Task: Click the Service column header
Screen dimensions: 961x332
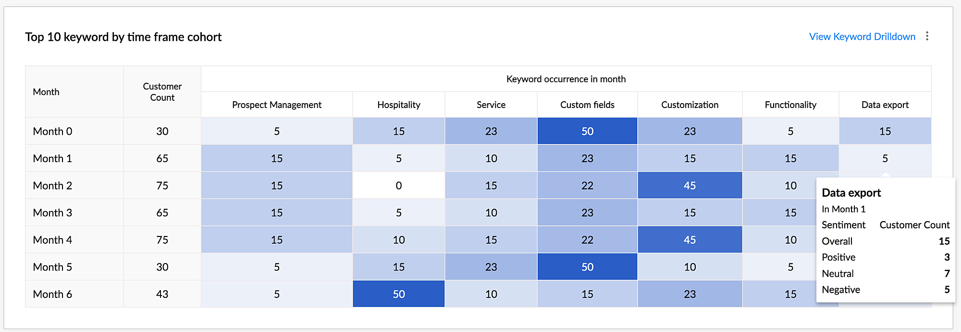Action: pos(491,105)
